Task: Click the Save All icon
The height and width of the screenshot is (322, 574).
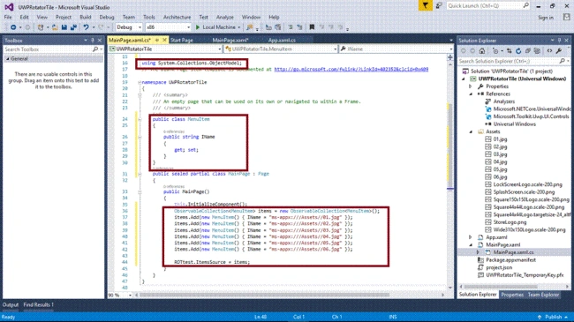Action: [x=73, y=27]
